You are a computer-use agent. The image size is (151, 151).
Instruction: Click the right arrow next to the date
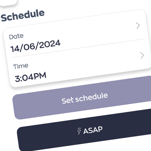[x=138, y=26]
